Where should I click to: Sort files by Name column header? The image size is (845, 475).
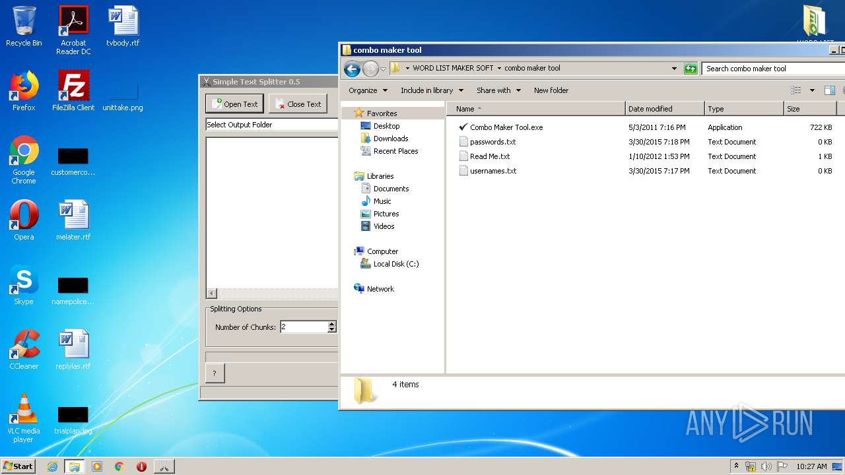tap(536, 109)
